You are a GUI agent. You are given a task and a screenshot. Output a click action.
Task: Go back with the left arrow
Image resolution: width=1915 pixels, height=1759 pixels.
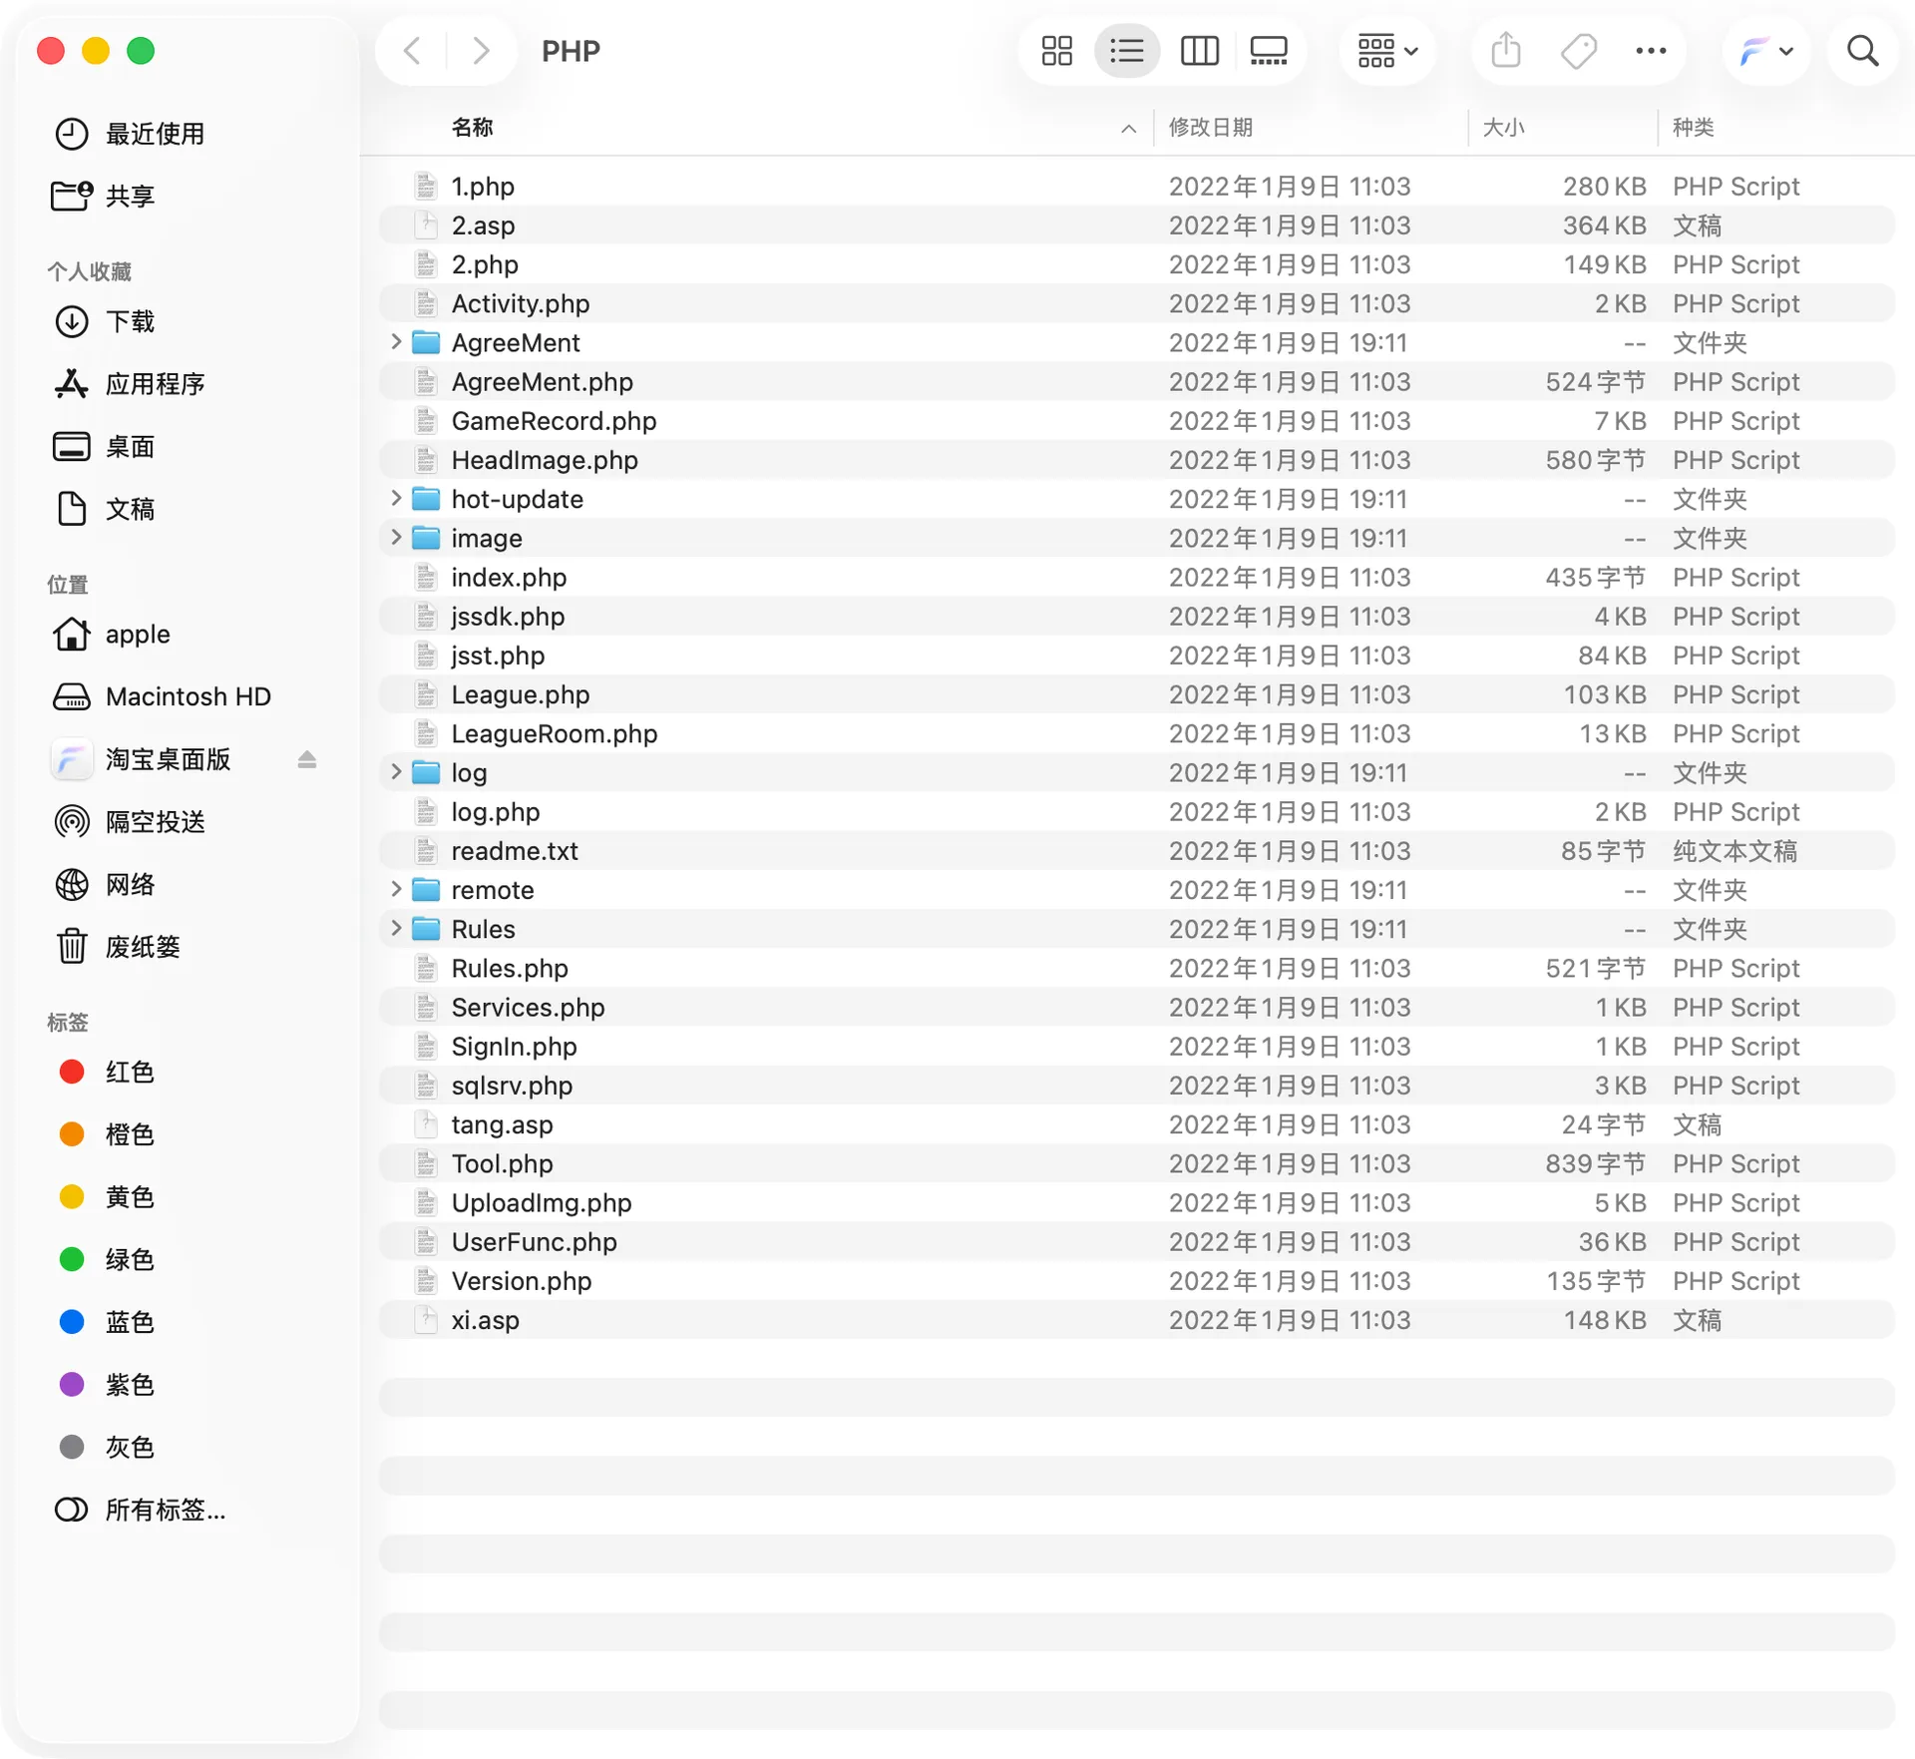click(x=412, y=51)
